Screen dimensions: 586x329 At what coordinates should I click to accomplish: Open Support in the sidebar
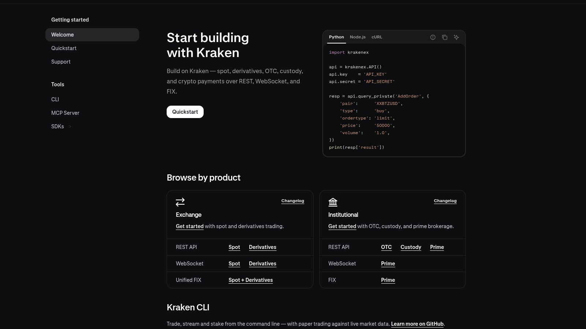click(x=92, y=62)
